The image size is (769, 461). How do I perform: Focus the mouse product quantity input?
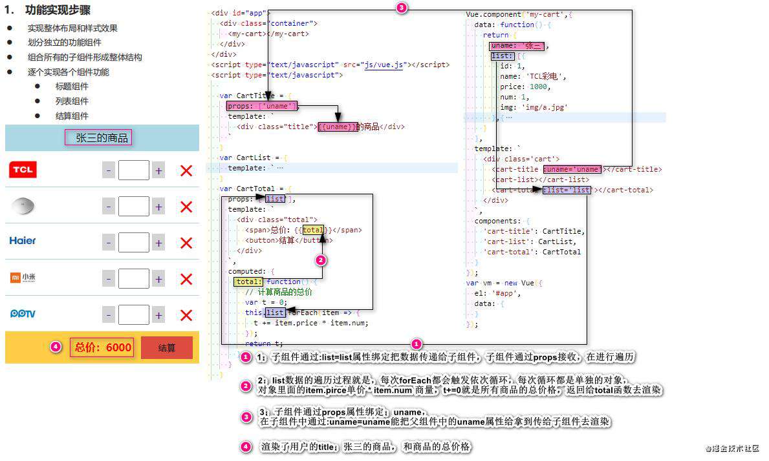click(x=133, y=207)
